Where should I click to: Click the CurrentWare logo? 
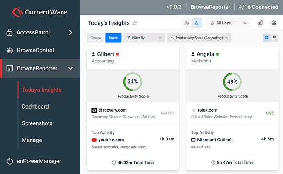click(40, 12)
